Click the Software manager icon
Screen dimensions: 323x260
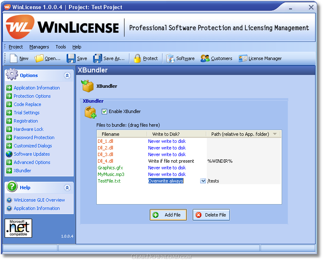[170, 58]
